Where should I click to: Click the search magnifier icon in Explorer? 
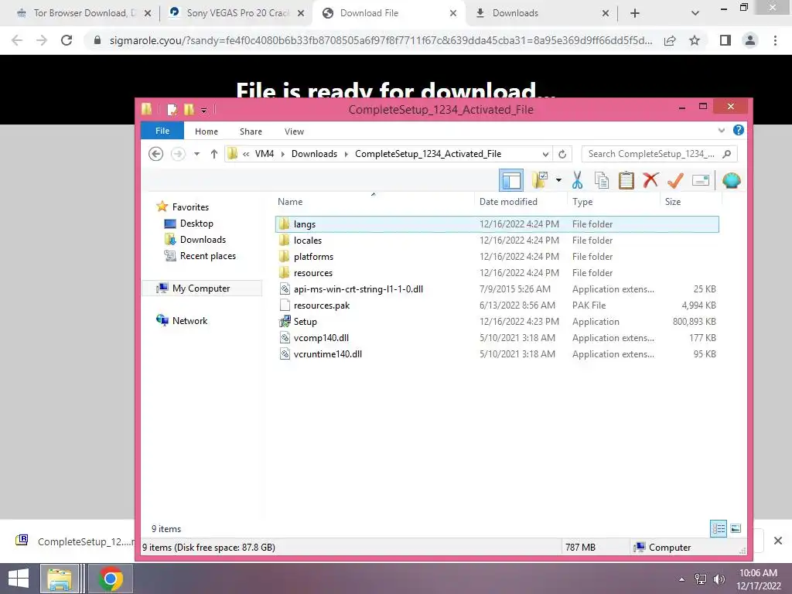coord(727,154)
